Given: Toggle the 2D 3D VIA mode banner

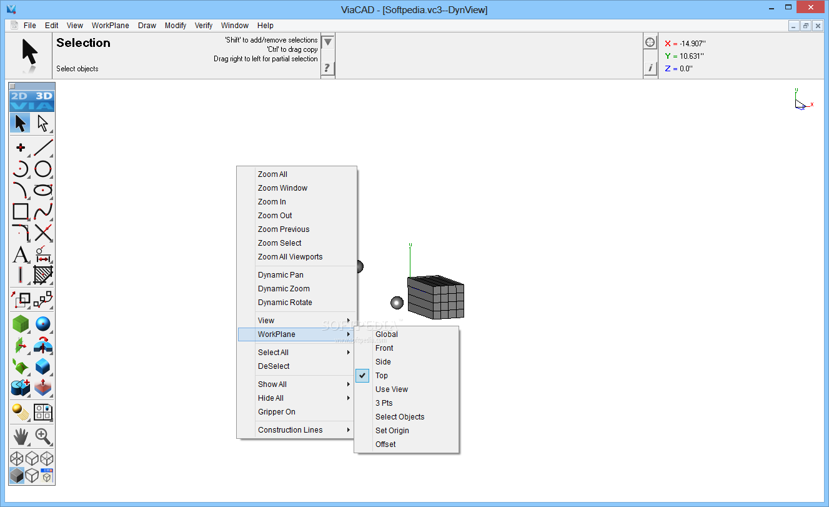Looking at the screenshot, I should (x=32, y=101).
